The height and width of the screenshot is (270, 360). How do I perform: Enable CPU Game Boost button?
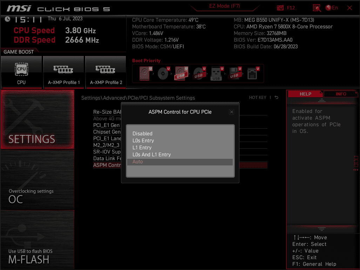(x=21, y=72)
